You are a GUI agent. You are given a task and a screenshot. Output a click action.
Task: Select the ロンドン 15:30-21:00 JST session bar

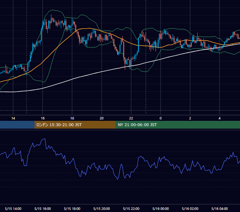click(x=75, y=125)
